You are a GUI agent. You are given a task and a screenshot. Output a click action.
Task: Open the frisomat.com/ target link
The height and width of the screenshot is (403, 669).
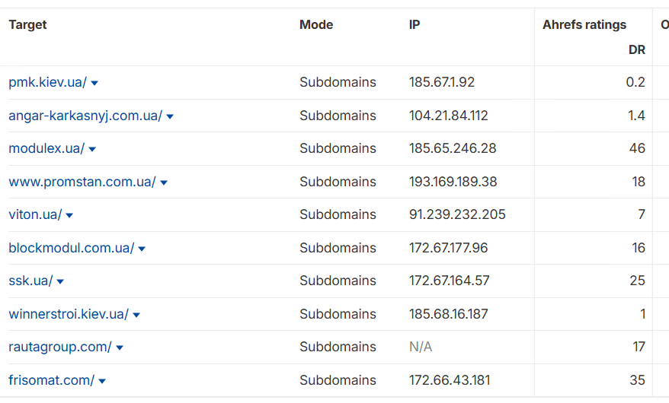pos(52,380)
